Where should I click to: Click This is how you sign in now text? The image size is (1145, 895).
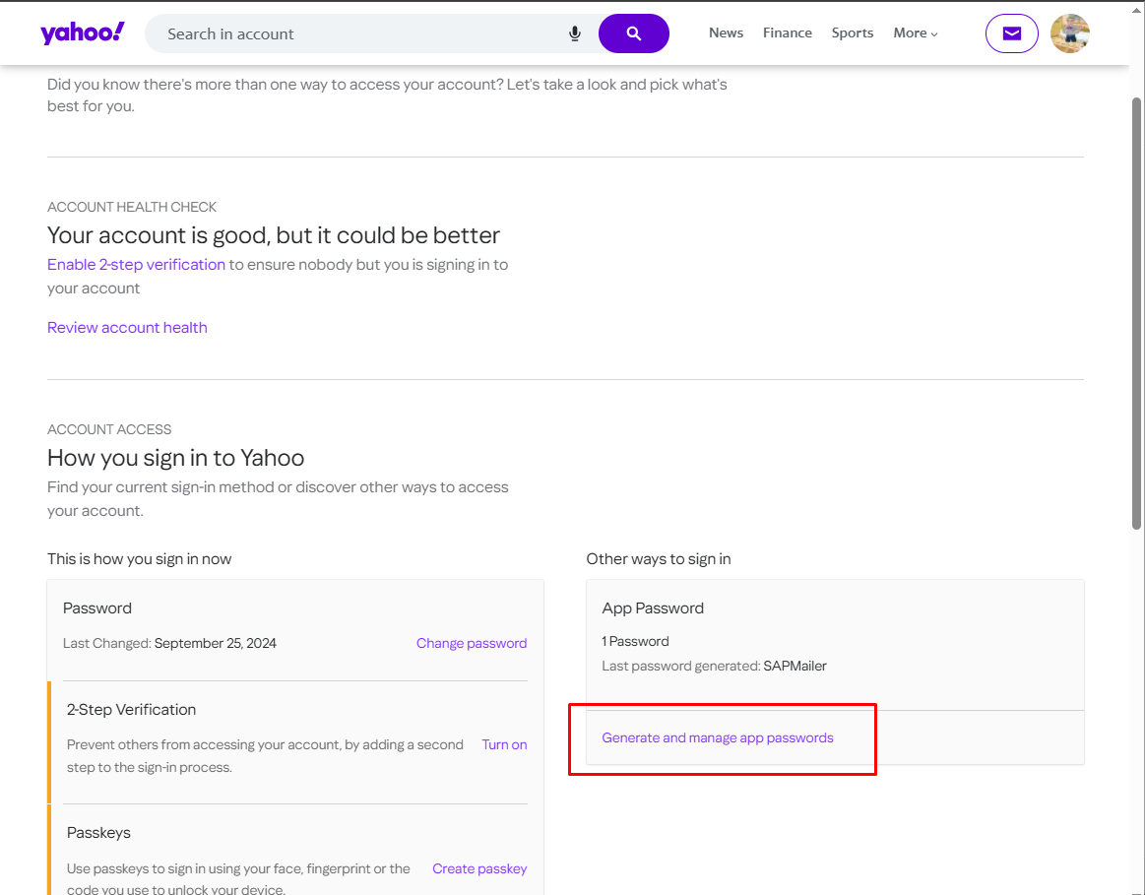tap(140, 559)
